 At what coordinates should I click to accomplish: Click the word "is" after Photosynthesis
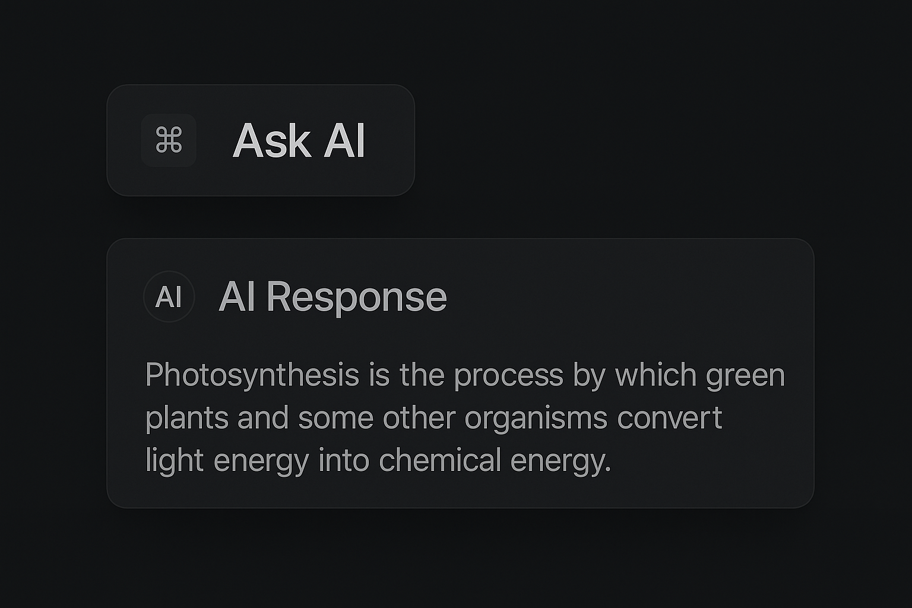379,376
